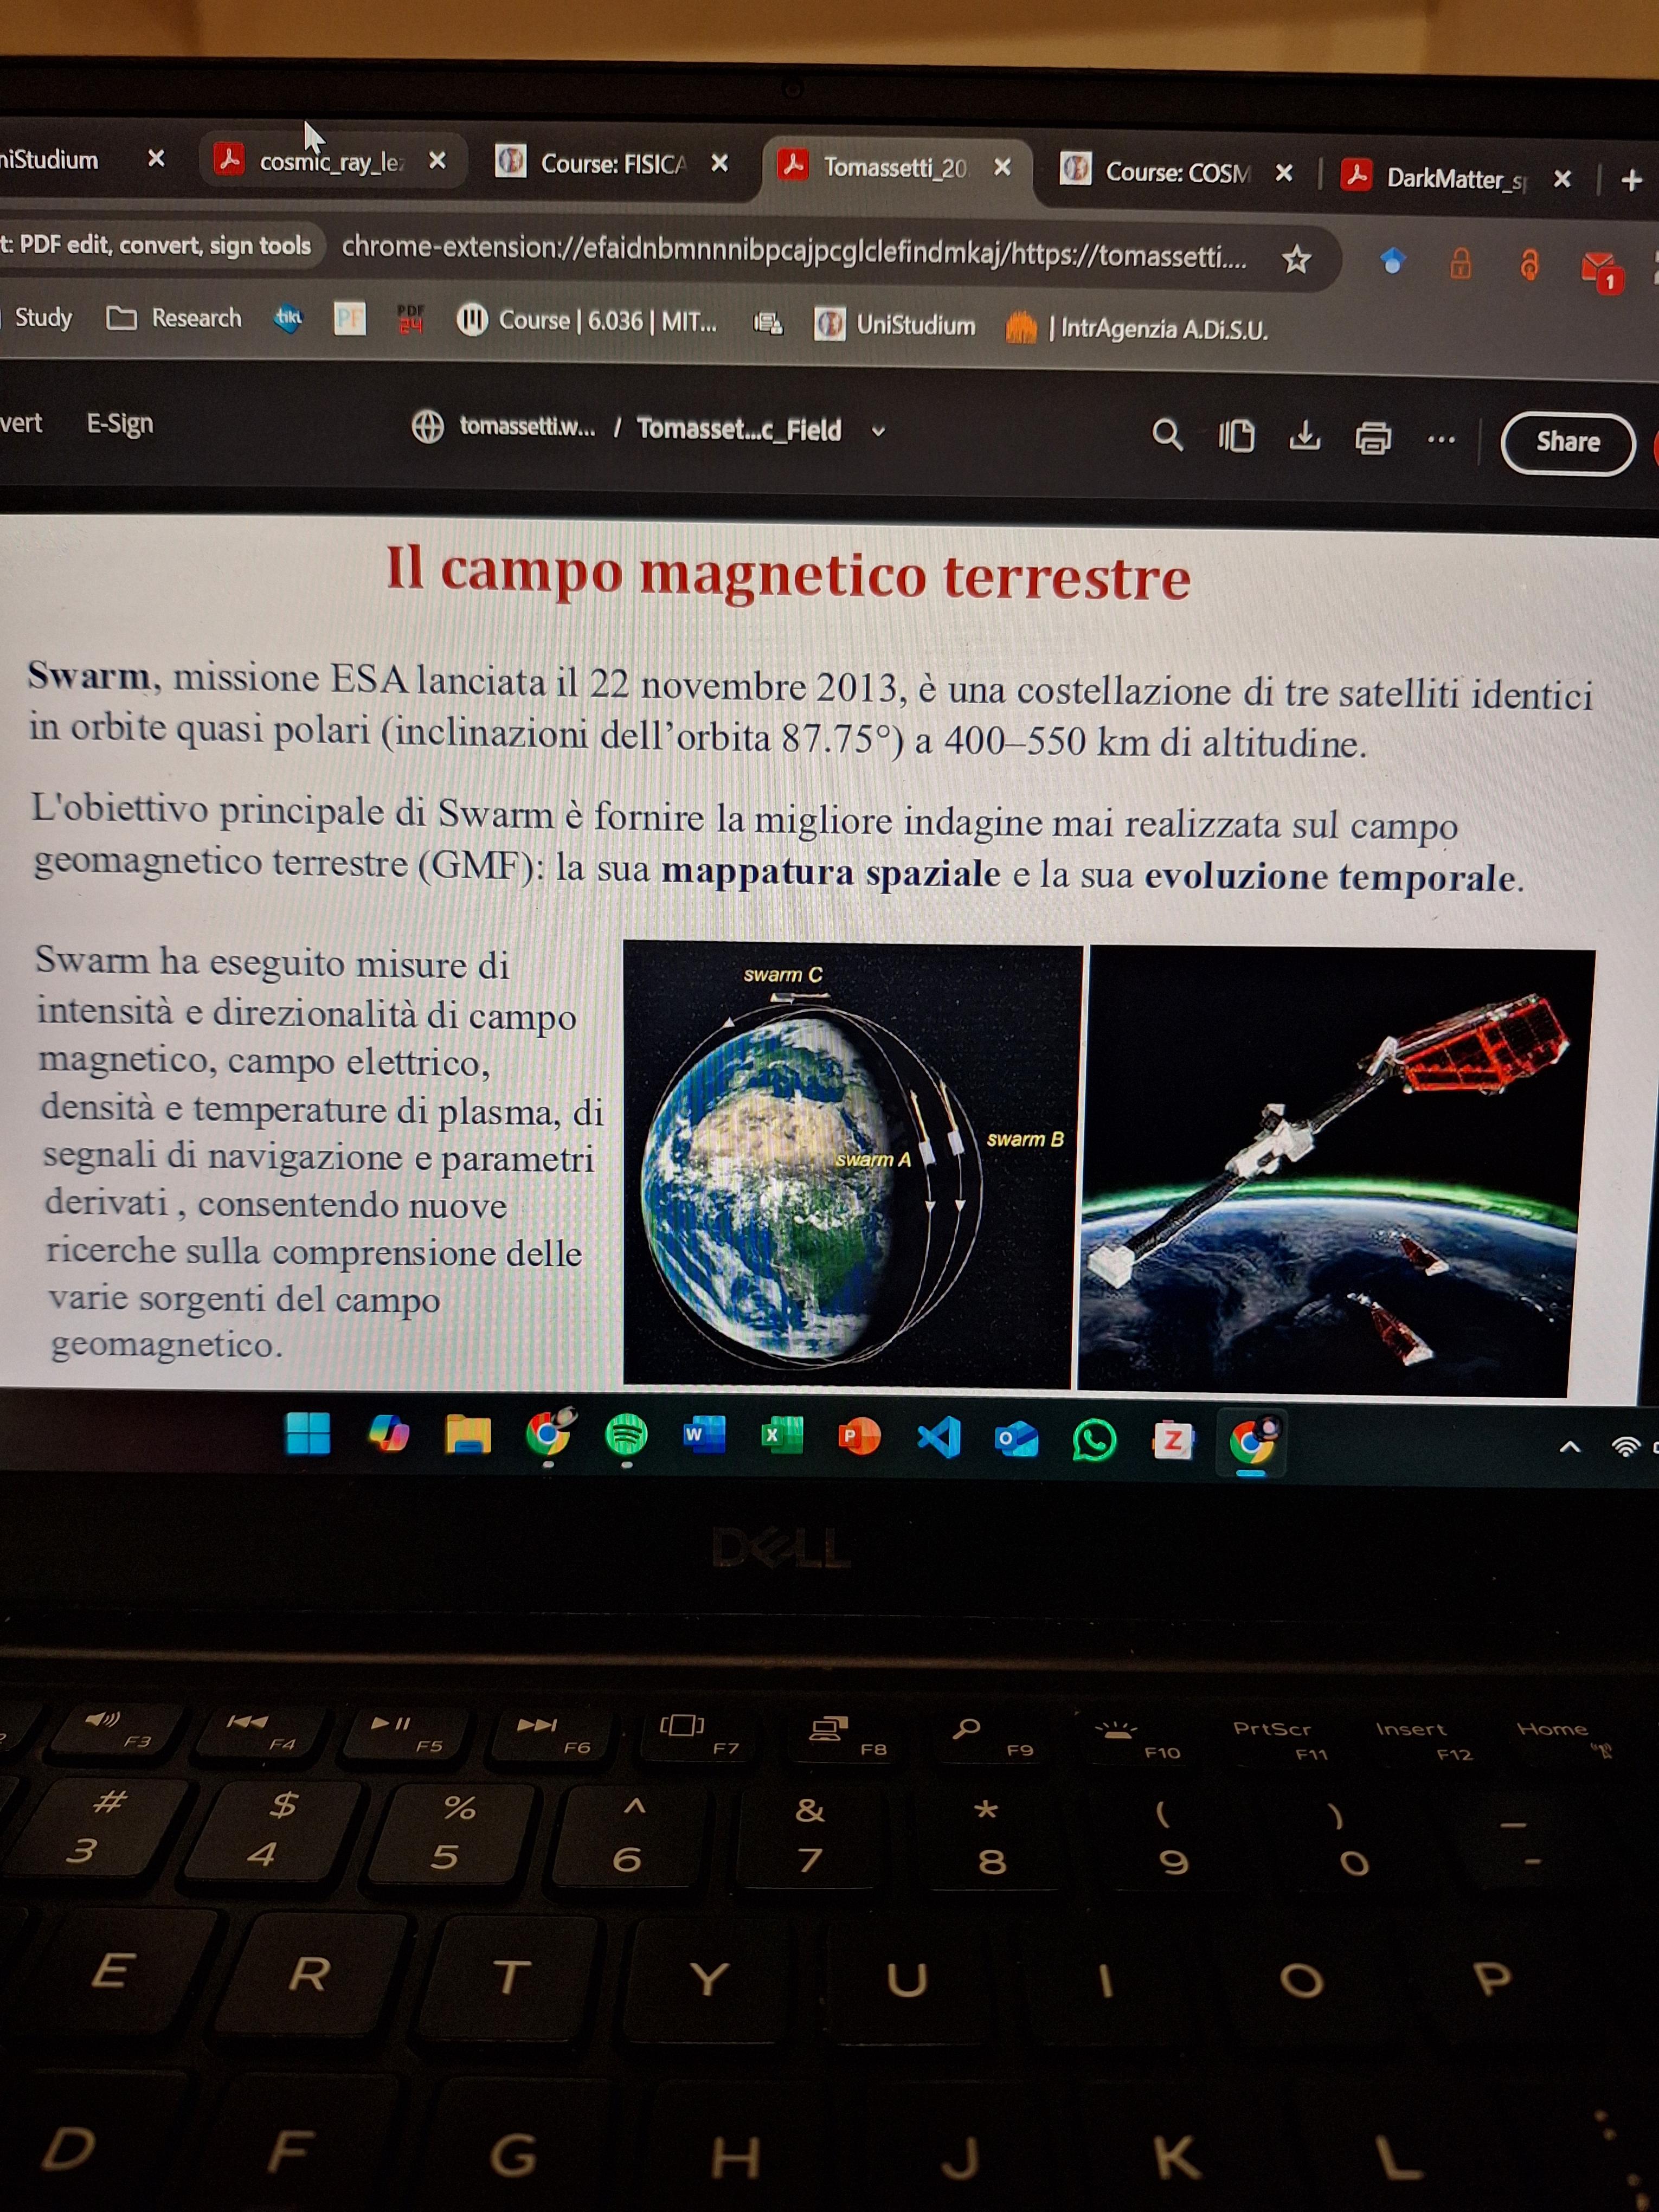The image size is (1659, 2212).
Task: Click the Share button
Action: tap(1567, 442)
